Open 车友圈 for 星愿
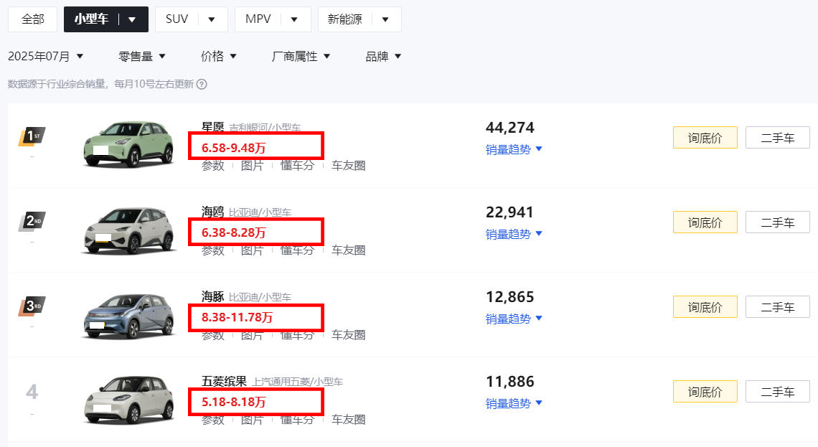Screen dimensions: 818x447 pos(349,166)
